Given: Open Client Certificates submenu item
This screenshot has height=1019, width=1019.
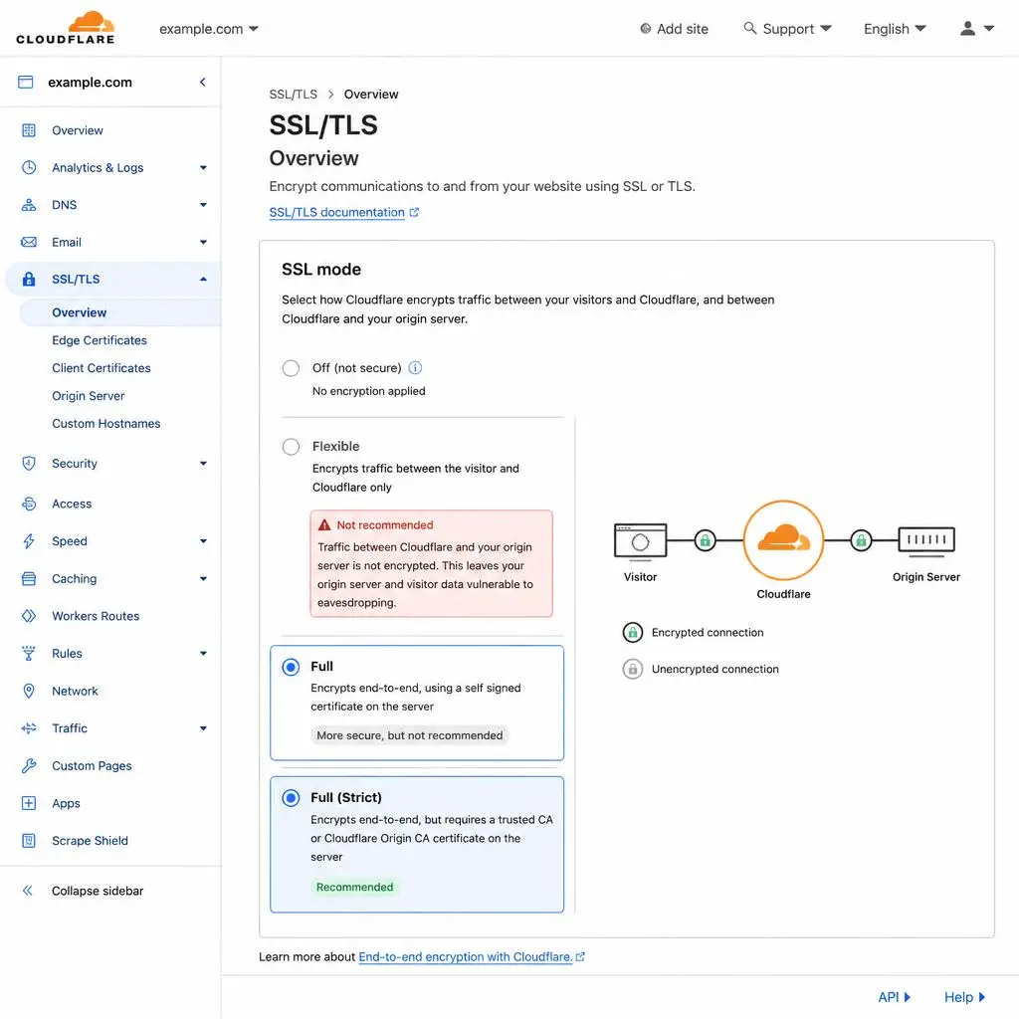Looking at the screenshot, I should tap(102, 368).
